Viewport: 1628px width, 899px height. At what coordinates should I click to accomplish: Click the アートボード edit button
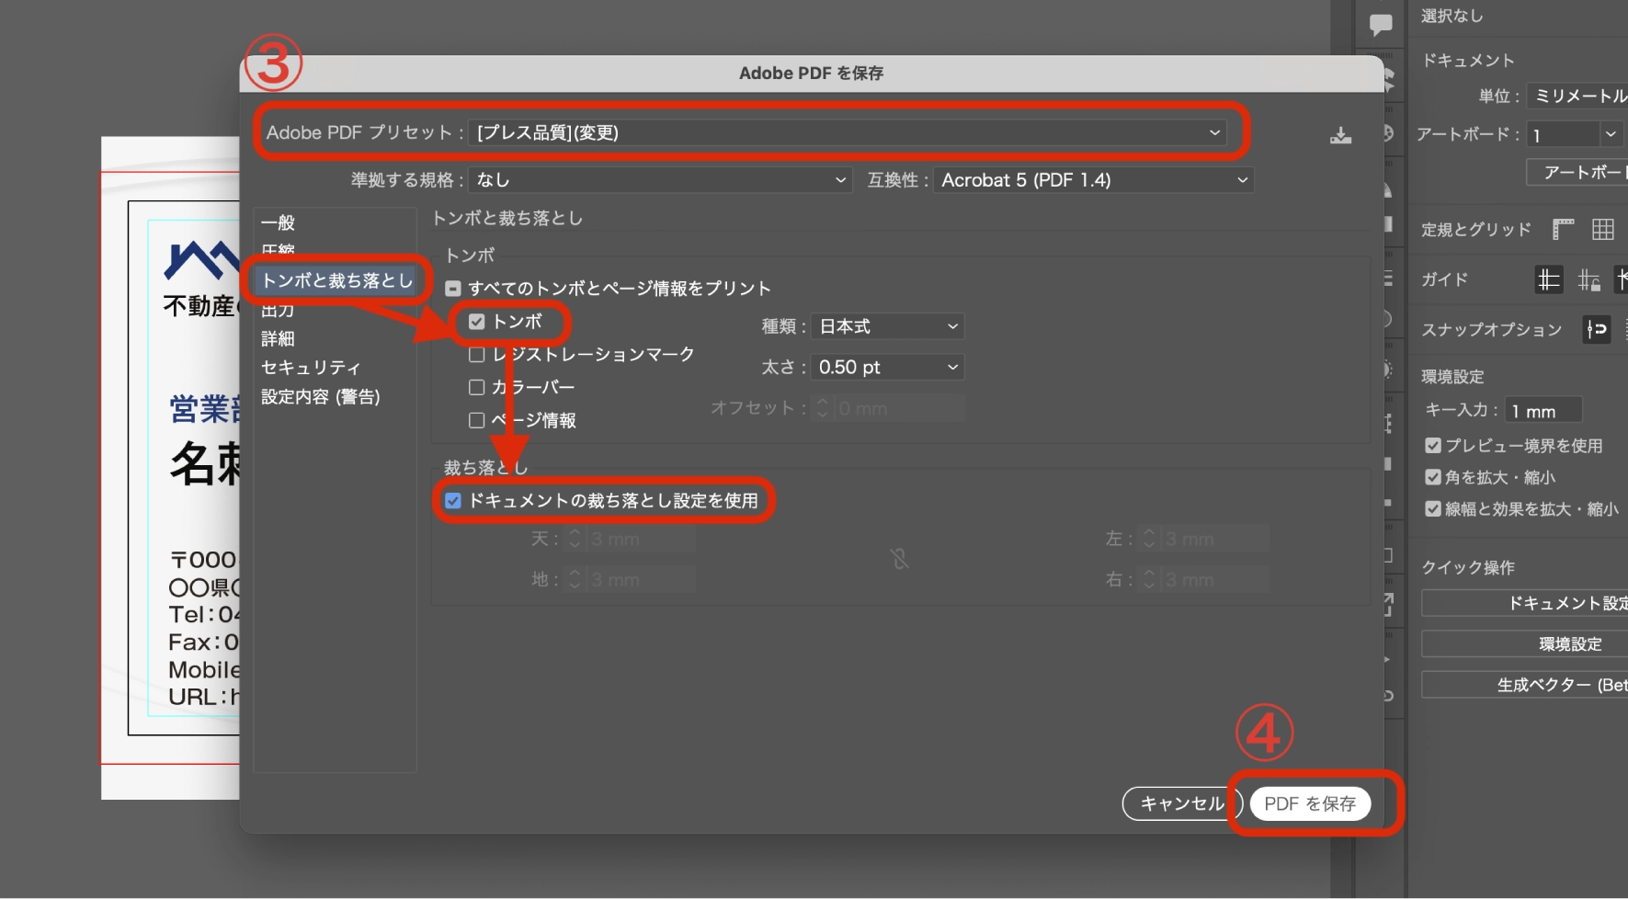tap(1577, 172)
